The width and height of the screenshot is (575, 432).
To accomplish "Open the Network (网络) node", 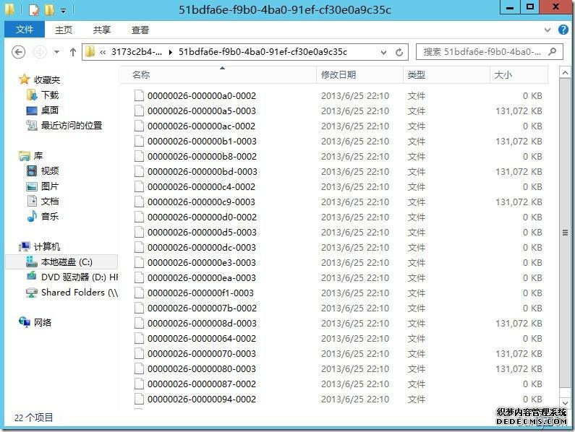I will 43,323.
